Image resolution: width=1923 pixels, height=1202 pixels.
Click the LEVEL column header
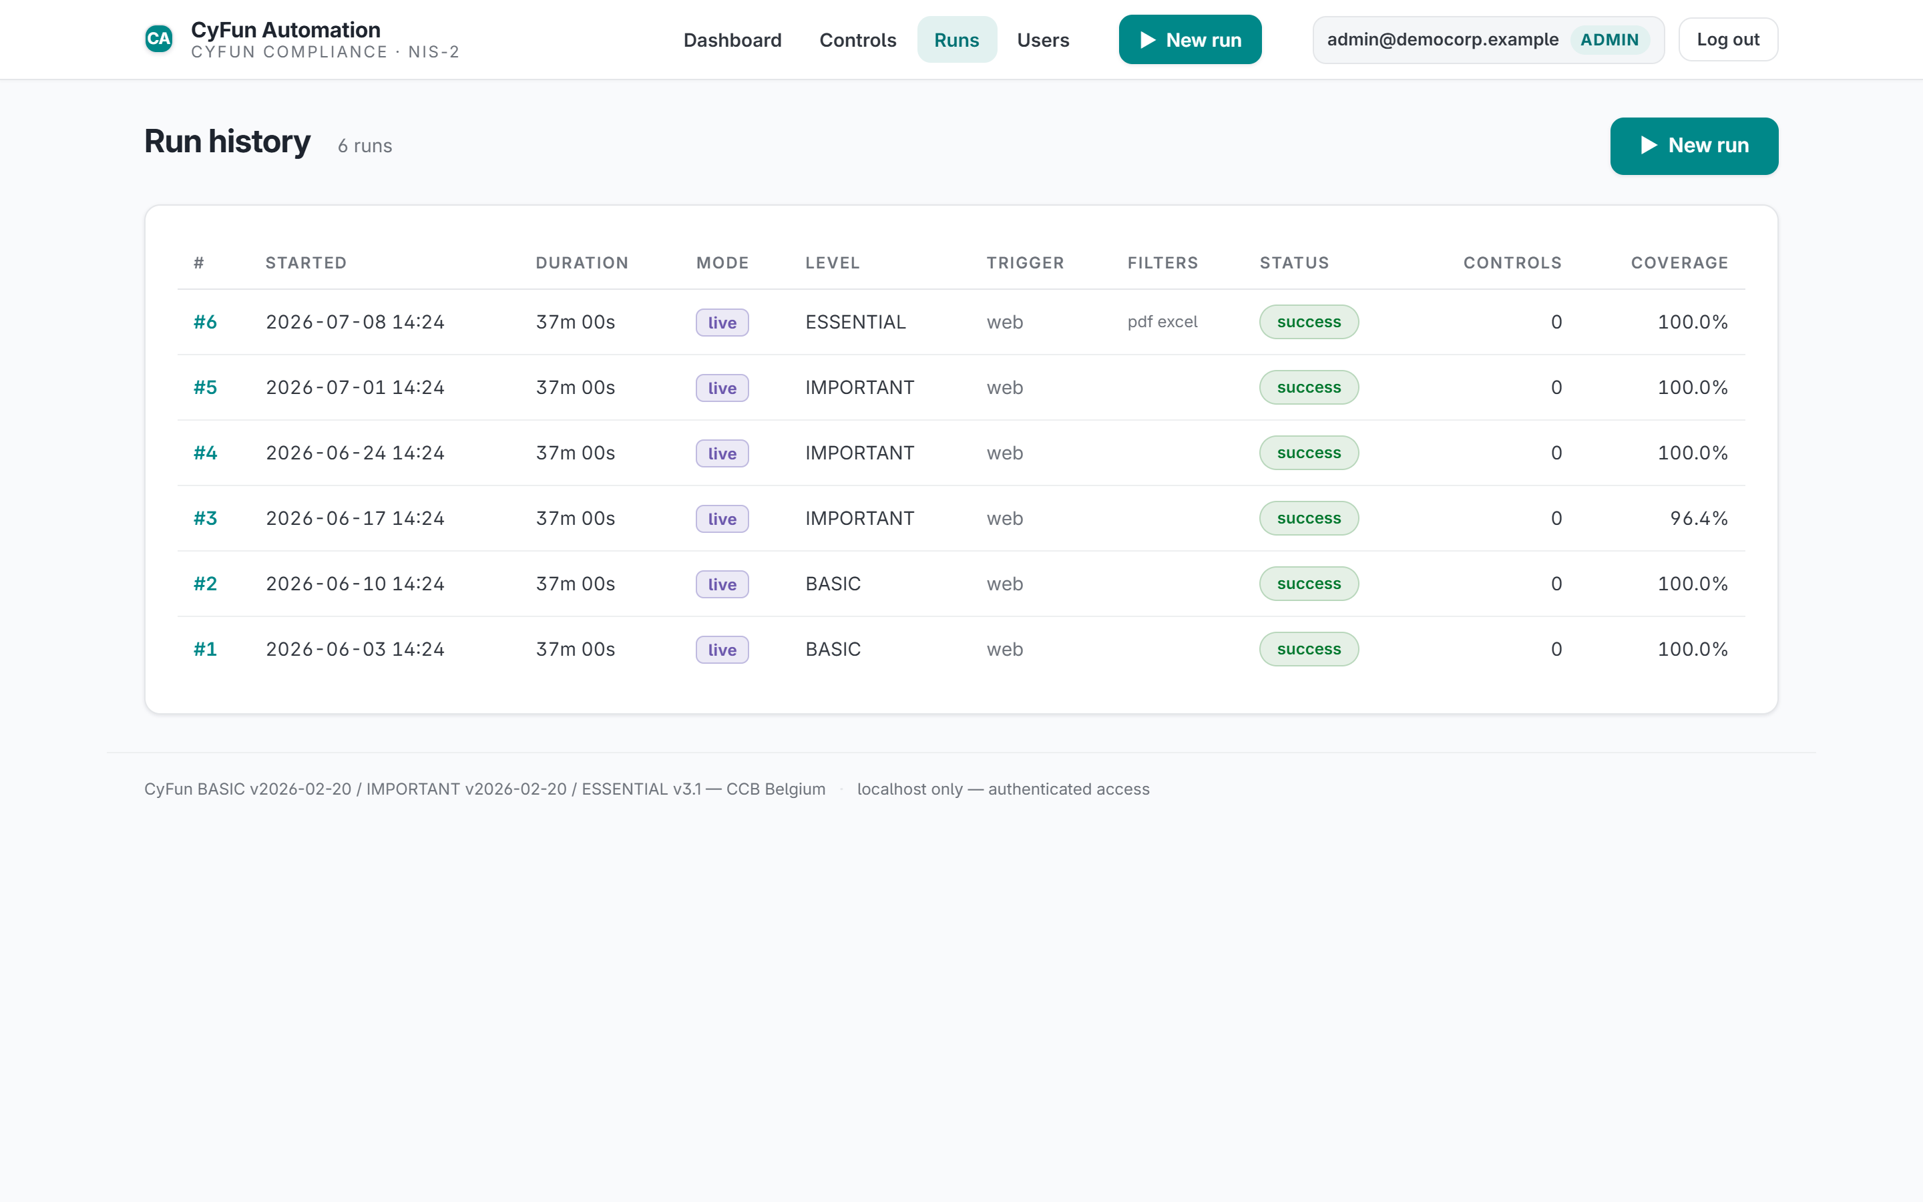pyautogui.click(x=832, y=263)
